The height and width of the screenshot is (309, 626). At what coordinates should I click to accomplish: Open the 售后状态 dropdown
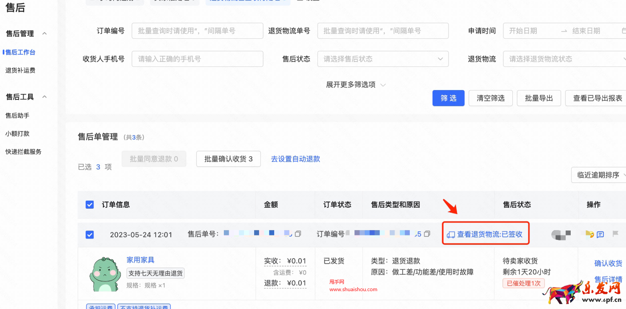tap(383, 58)
